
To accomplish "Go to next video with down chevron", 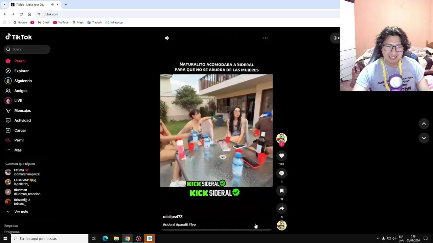I will click(x=424, y=138).
